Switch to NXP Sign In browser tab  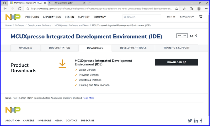(67, 3)
